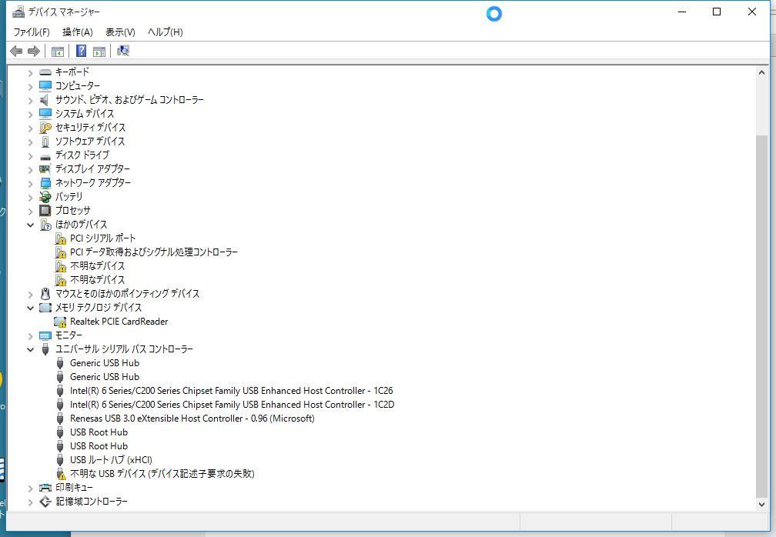Select the keyboard icon beside キーボード
776x537 pixels.
[45, 72]
